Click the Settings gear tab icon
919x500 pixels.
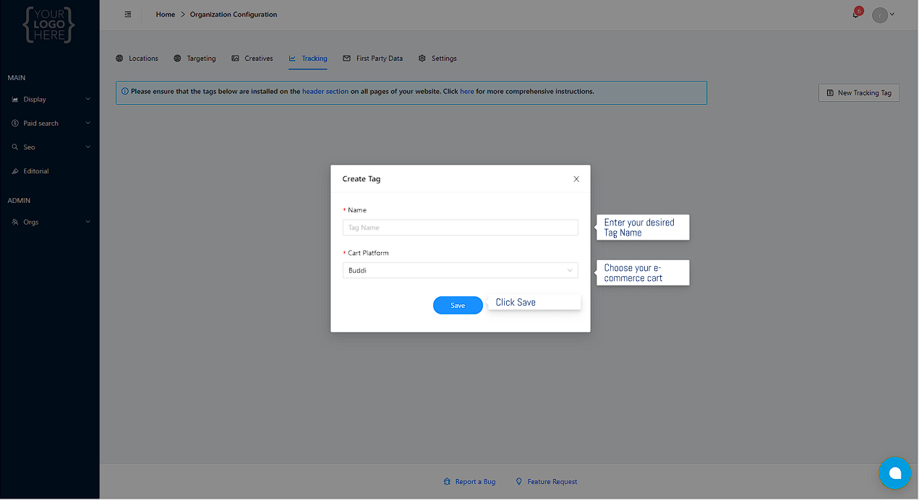coord(422,59)
